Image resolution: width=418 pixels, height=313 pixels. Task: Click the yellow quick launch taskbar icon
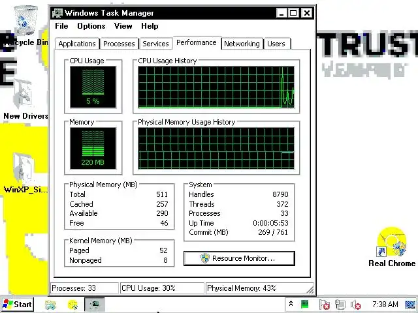coord(72,305)
